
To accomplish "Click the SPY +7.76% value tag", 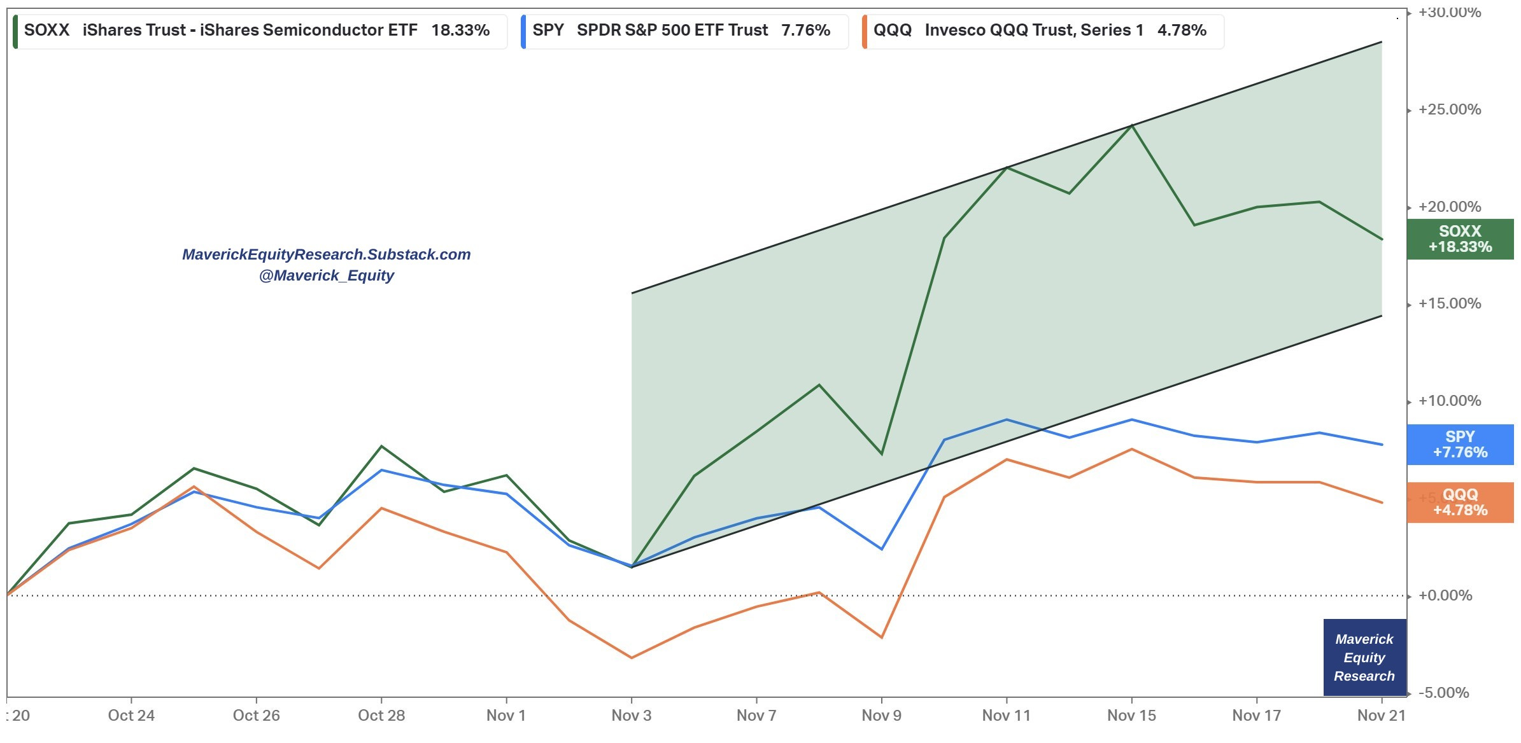I will pyautogui.click(x=1460, y=445).
